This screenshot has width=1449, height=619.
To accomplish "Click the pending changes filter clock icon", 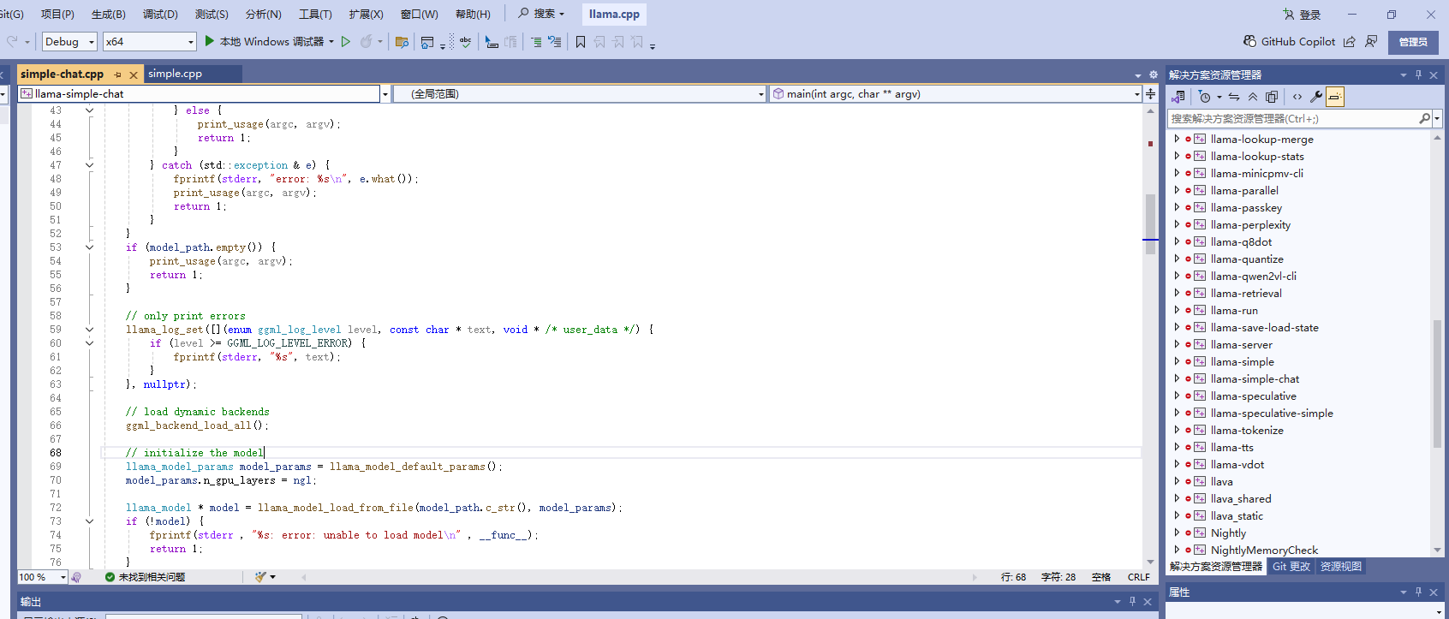I will (x=1204, y=97).
